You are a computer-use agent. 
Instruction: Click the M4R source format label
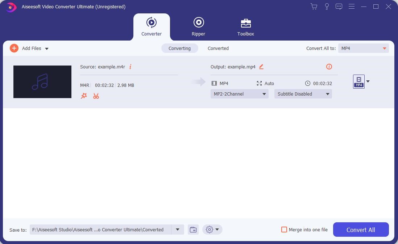[x=84, y=85]
